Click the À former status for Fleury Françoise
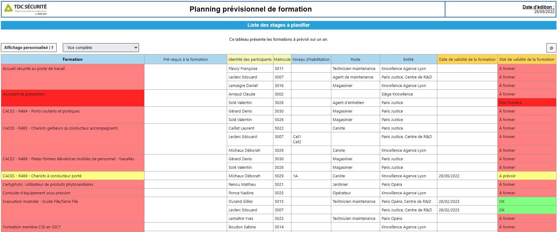Image resolution: width=558 pixels, height=232 pixels. pyautogui.click(x=527, y=68)
